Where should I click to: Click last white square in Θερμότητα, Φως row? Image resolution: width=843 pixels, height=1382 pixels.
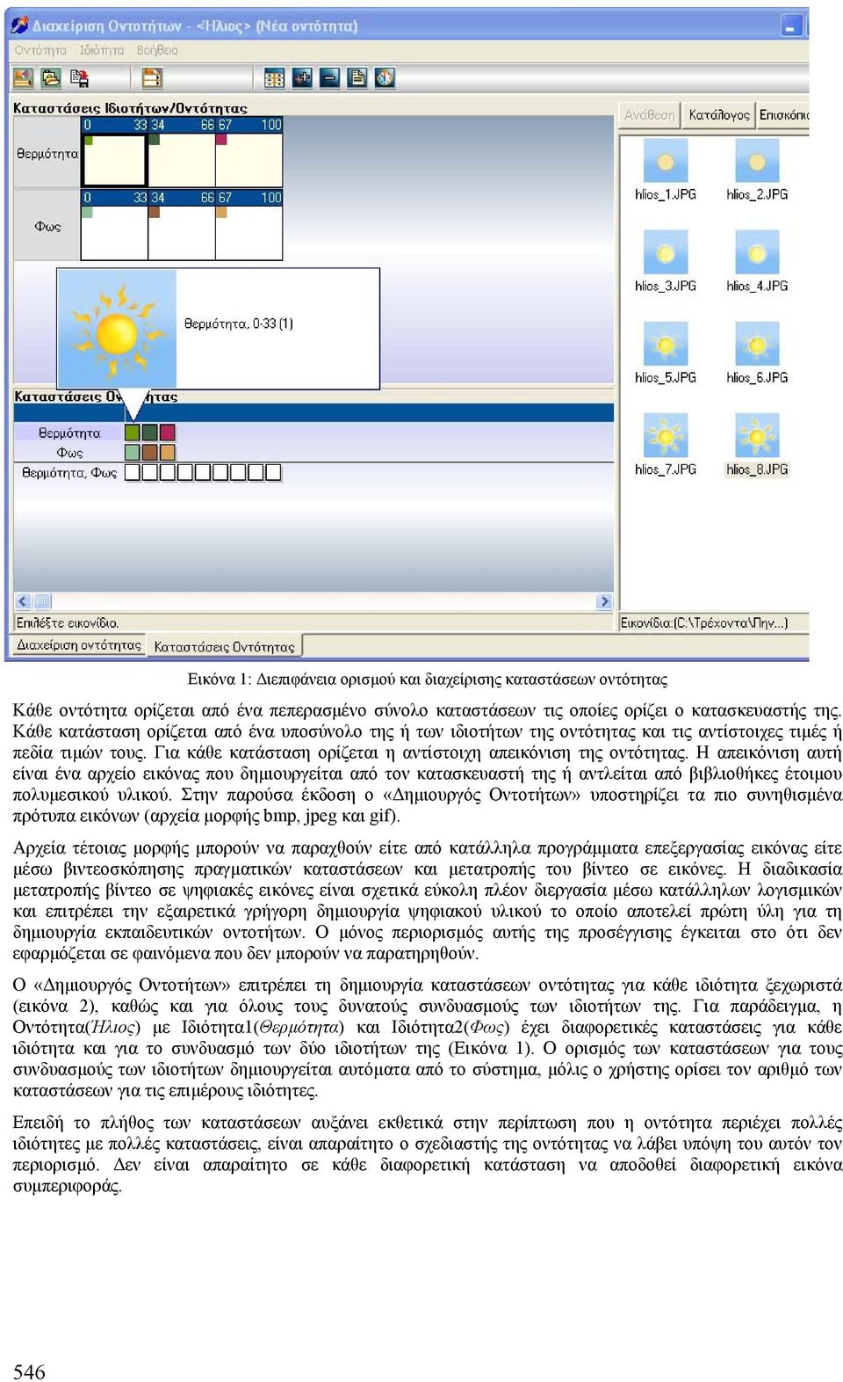pyautogui.click(x=273, y=472)
